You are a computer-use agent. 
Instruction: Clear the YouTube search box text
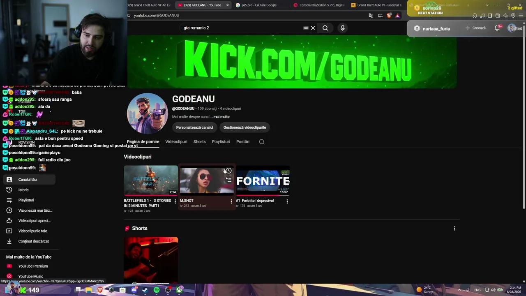click(x=313, y=28)
